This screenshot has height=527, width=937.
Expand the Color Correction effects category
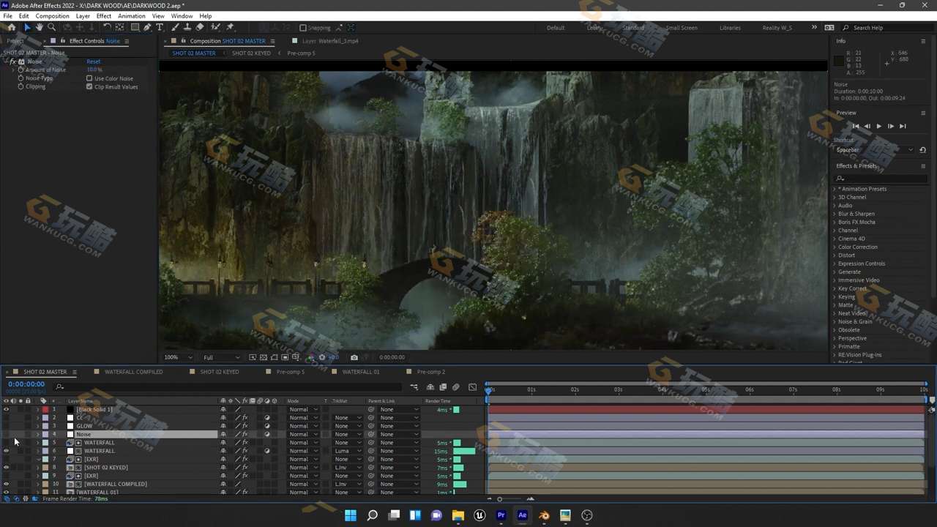point(834,247)
